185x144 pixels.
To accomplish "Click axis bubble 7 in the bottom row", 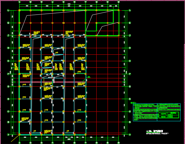I will pos(86,143).
